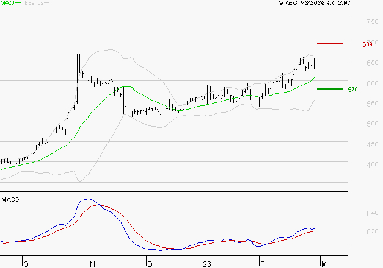Click the D month axis label
This screenshot has width=383, height=268.
[x=150, y=264]
